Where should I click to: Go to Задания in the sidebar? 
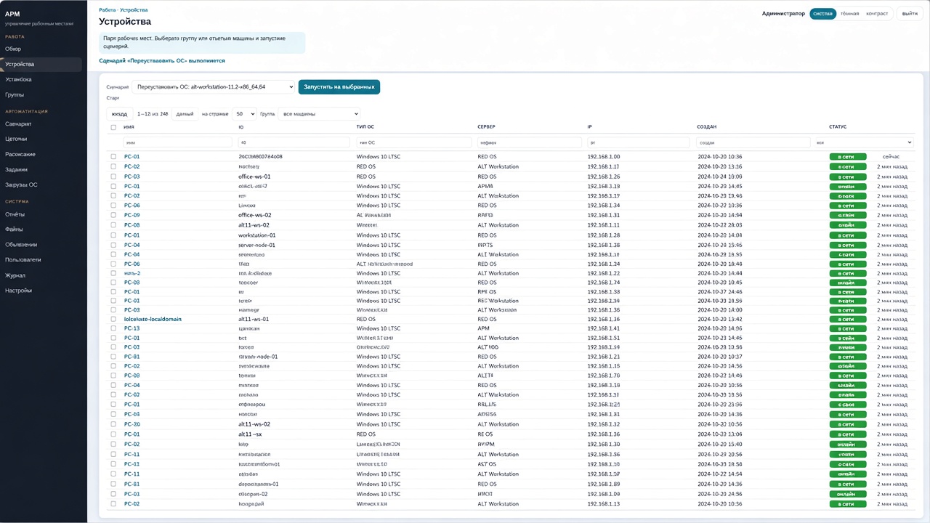tap(16, 170)
